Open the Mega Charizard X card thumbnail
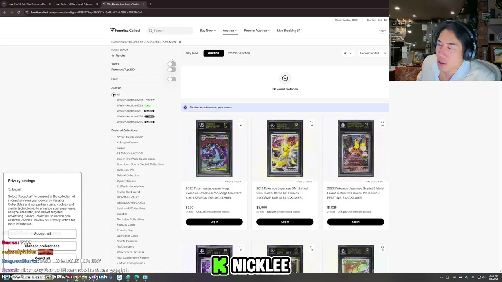This screenshot has width=502, height=282. tap(214, 148)
